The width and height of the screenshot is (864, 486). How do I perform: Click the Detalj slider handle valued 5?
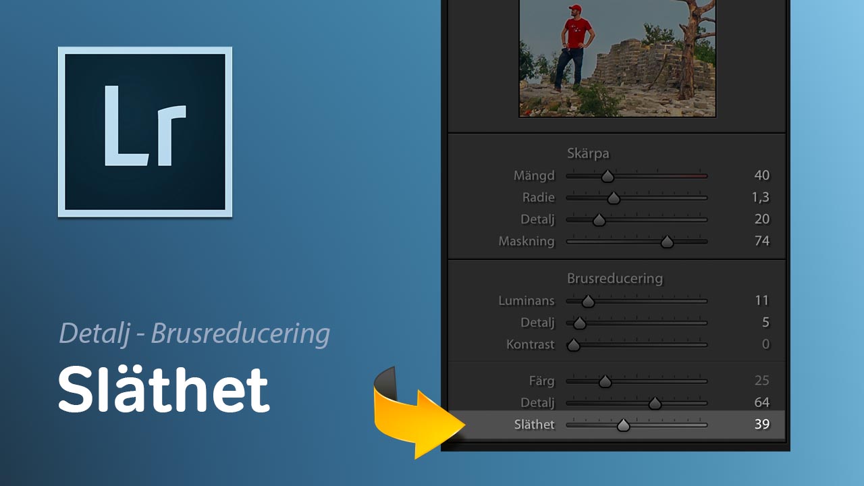pos(579,323)
